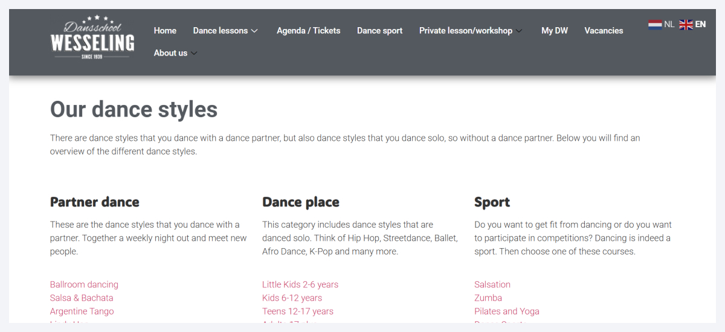Open Little Kids 2-6 years lessons
This screenshot has height=332, width=725.
300,284
